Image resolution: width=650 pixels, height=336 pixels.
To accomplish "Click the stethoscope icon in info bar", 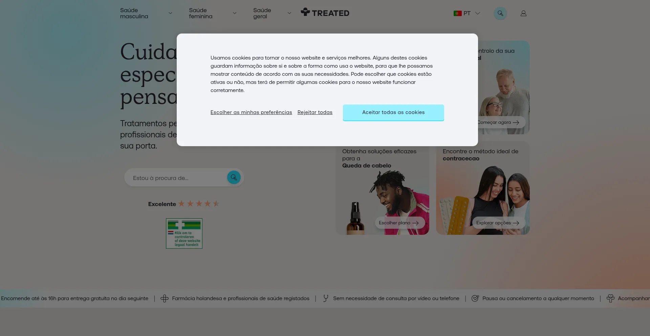I will coord(325,298).
